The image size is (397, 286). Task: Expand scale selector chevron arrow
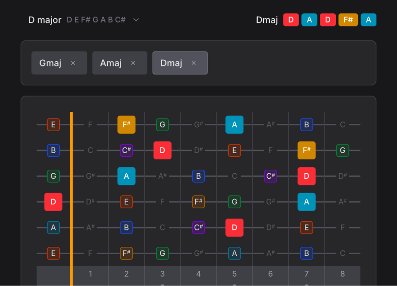click(x=136, y=20)
